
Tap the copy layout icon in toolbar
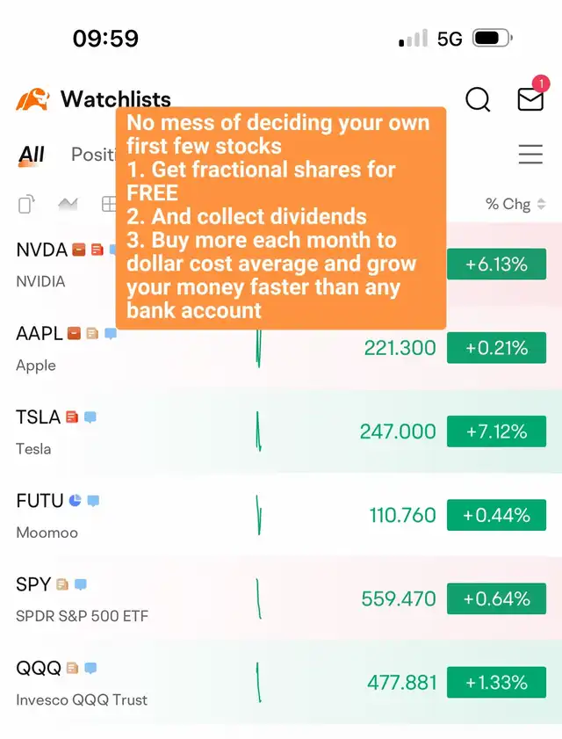[27, 205]
